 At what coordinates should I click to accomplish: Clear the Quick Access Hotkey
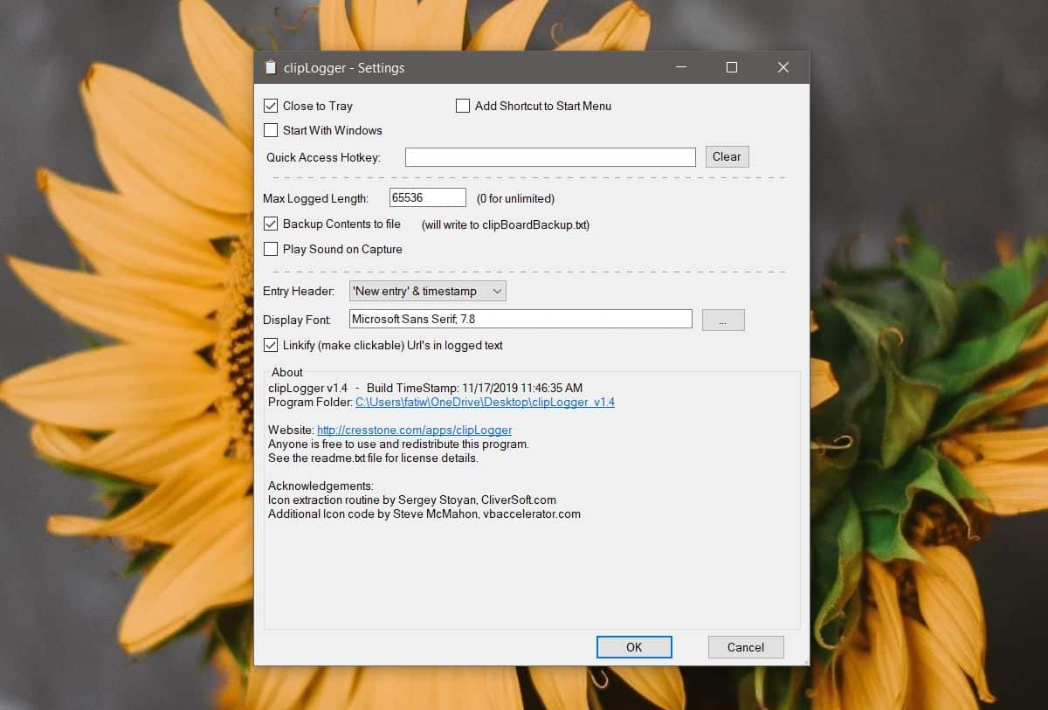727,157
